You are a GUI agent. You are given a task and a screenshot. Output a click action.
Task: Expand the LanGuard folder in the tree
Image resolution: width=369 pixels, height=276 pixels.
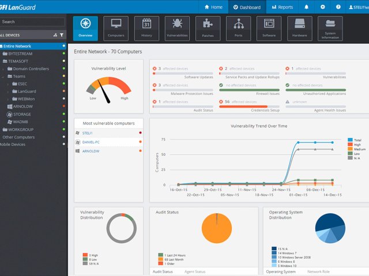pos(9,91)
